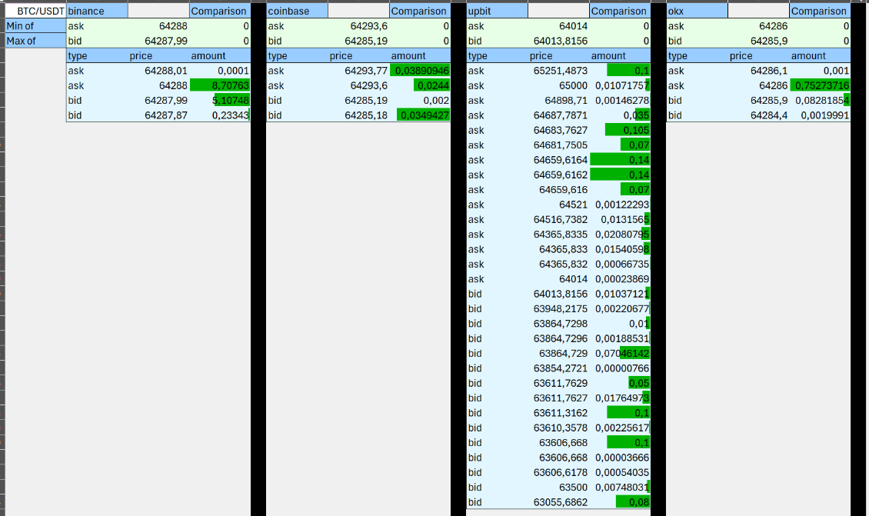Select the Min of label cell
The image size is (869, 516).
(35, 26)
